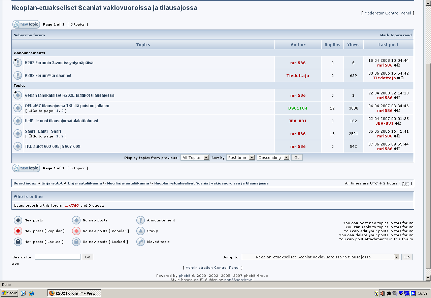Click topic icon beside HelB:lle uusi row
Image resolution: width=431 pixels, height=298 pixels.
[18, 121]
